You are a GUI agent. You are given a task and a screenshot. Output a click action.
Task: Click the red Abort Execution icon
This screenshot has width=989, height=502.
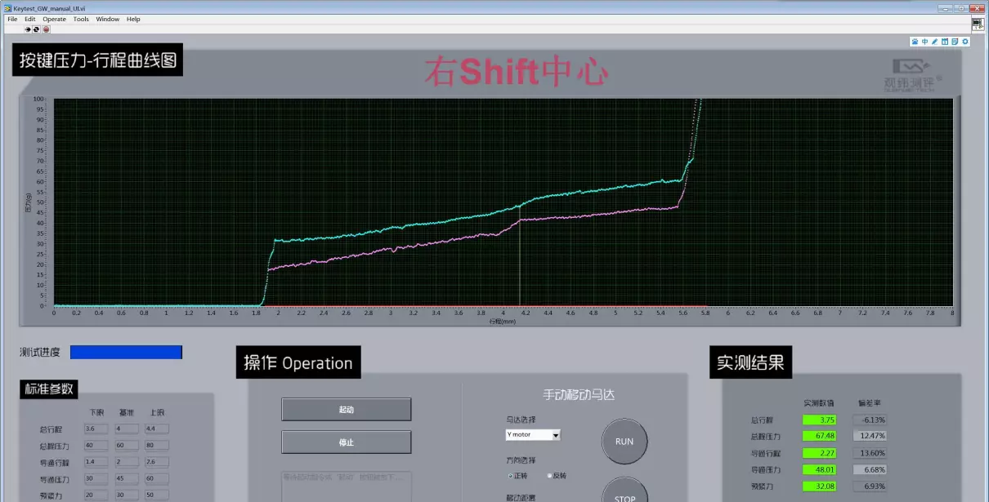[x=46, y=29]
